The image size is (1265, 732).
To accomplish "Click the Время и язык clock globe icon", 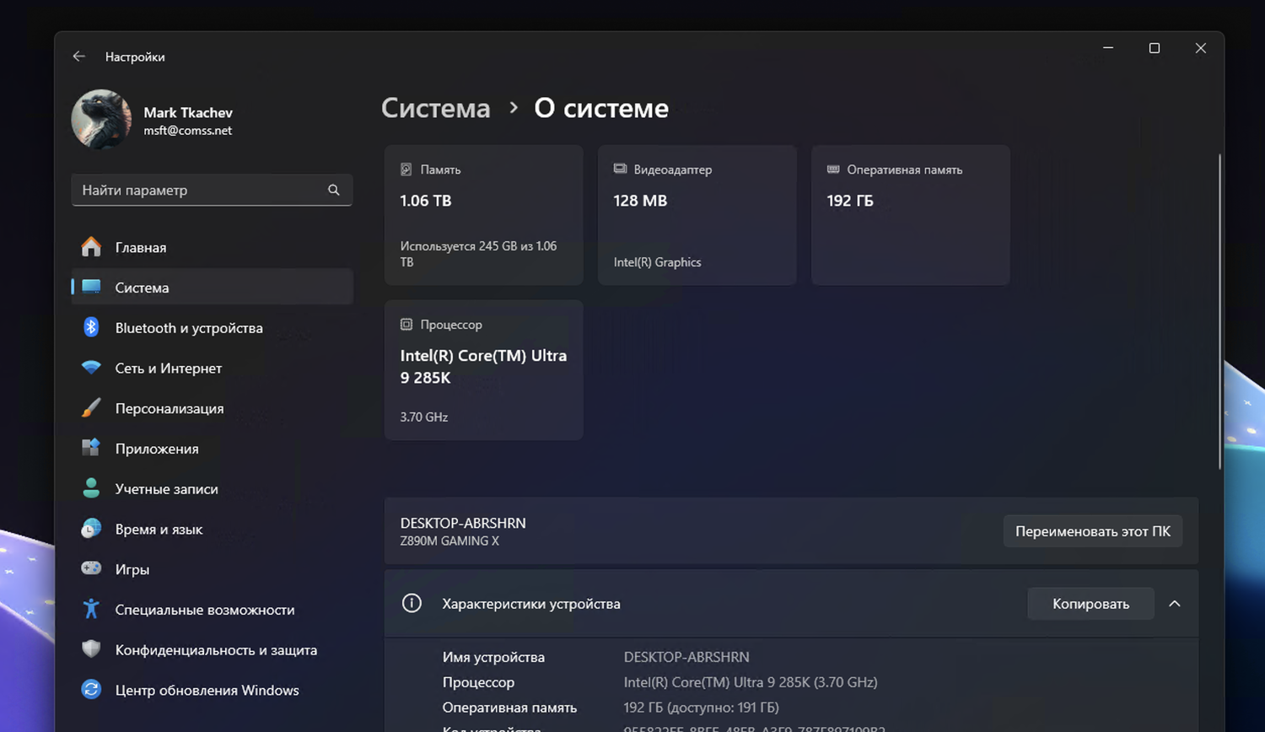I will pos(91,529).
